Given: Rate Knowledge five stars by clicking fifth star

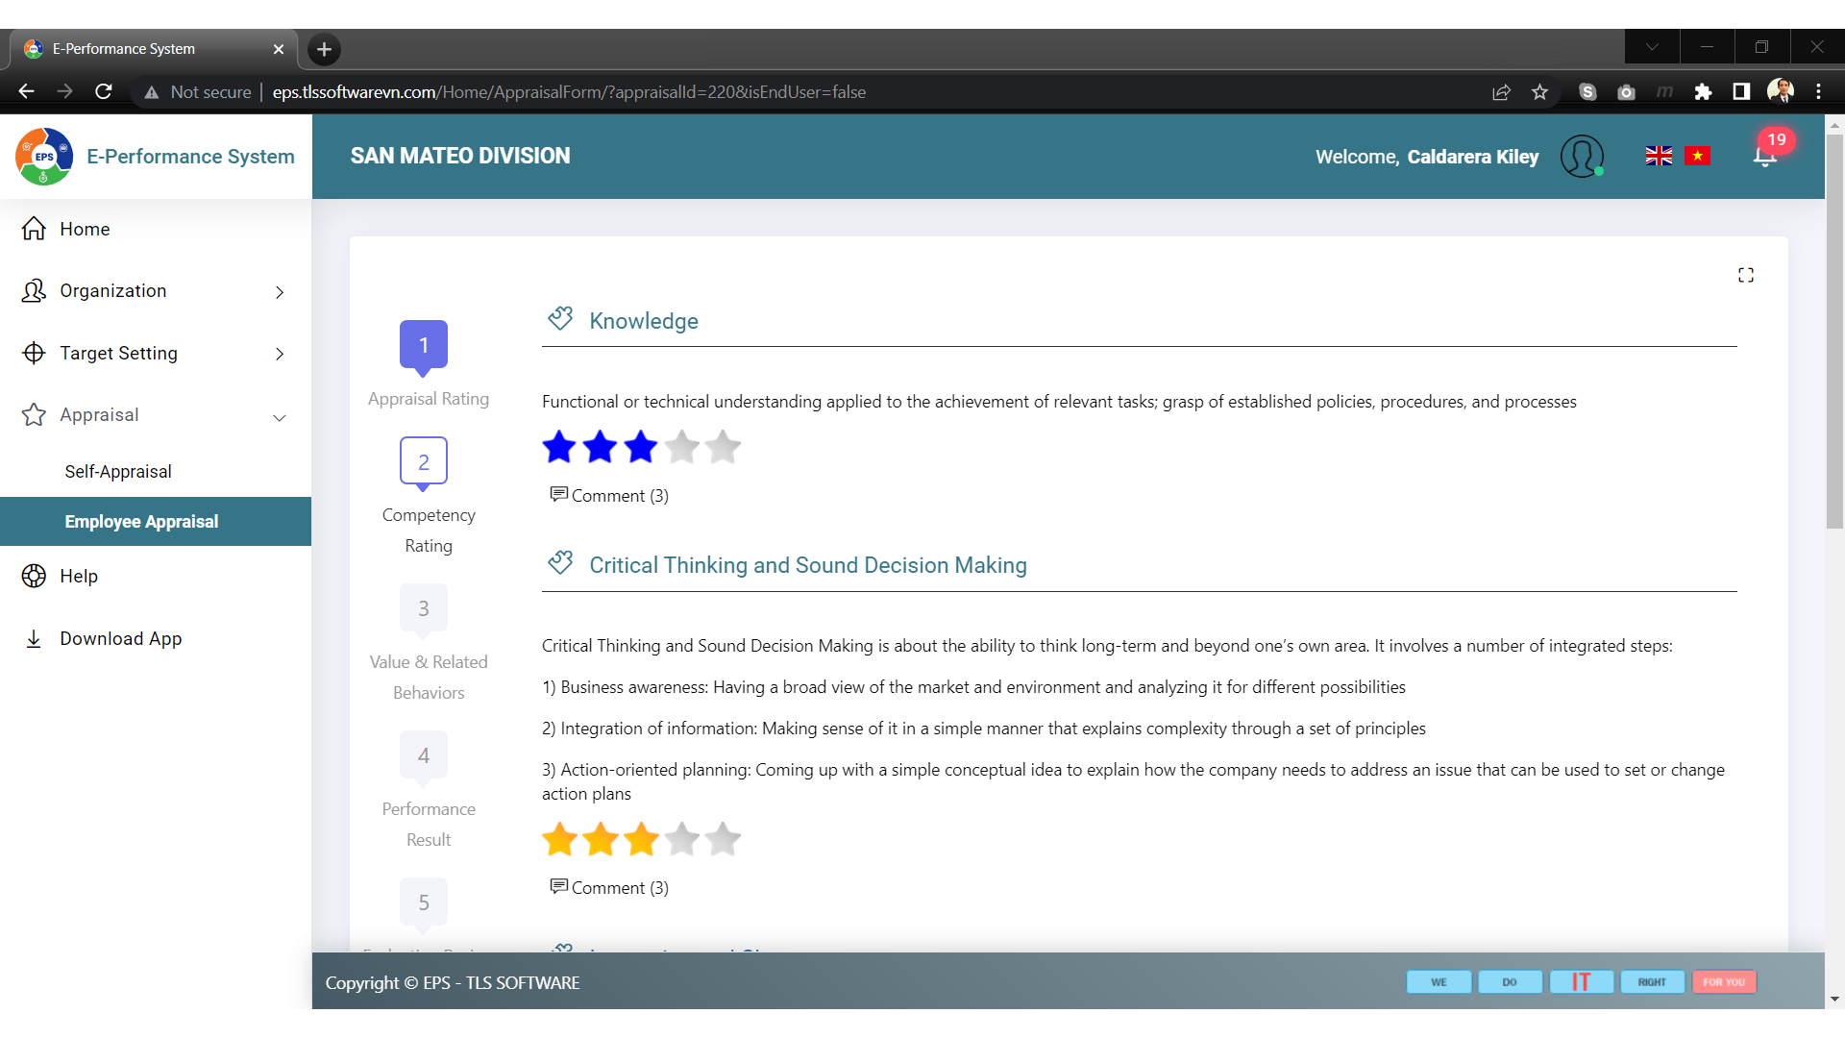Looking at the screenshot, I should (x=723, y=447).
